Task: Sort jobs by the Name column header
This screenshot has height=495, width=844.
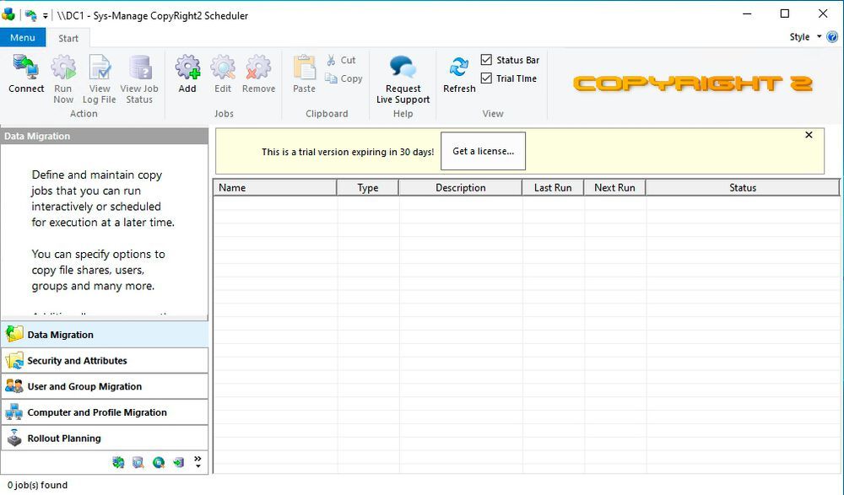Action: 231,187
